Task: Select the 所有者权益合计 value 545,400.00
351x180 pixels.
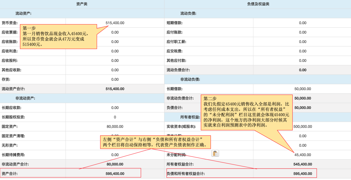Action: tap(302, 164)
